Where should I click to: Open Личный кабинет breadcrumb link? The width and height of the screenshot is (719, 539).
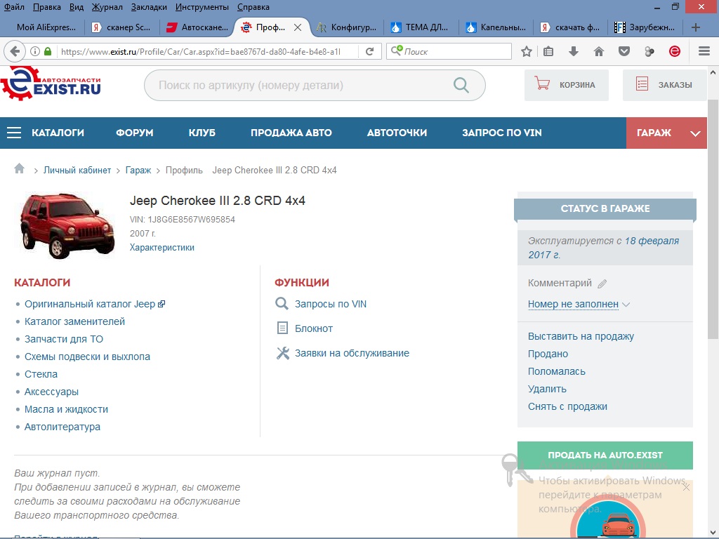77,170
